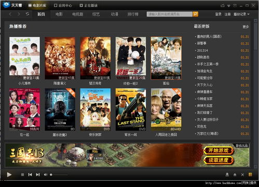Click the volume slider track
This screenshot has width=259, height=187.
tap(59, 175)
